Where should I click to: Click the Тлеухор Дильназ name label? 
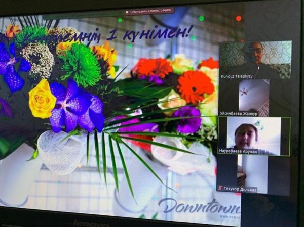click(238, 189)
